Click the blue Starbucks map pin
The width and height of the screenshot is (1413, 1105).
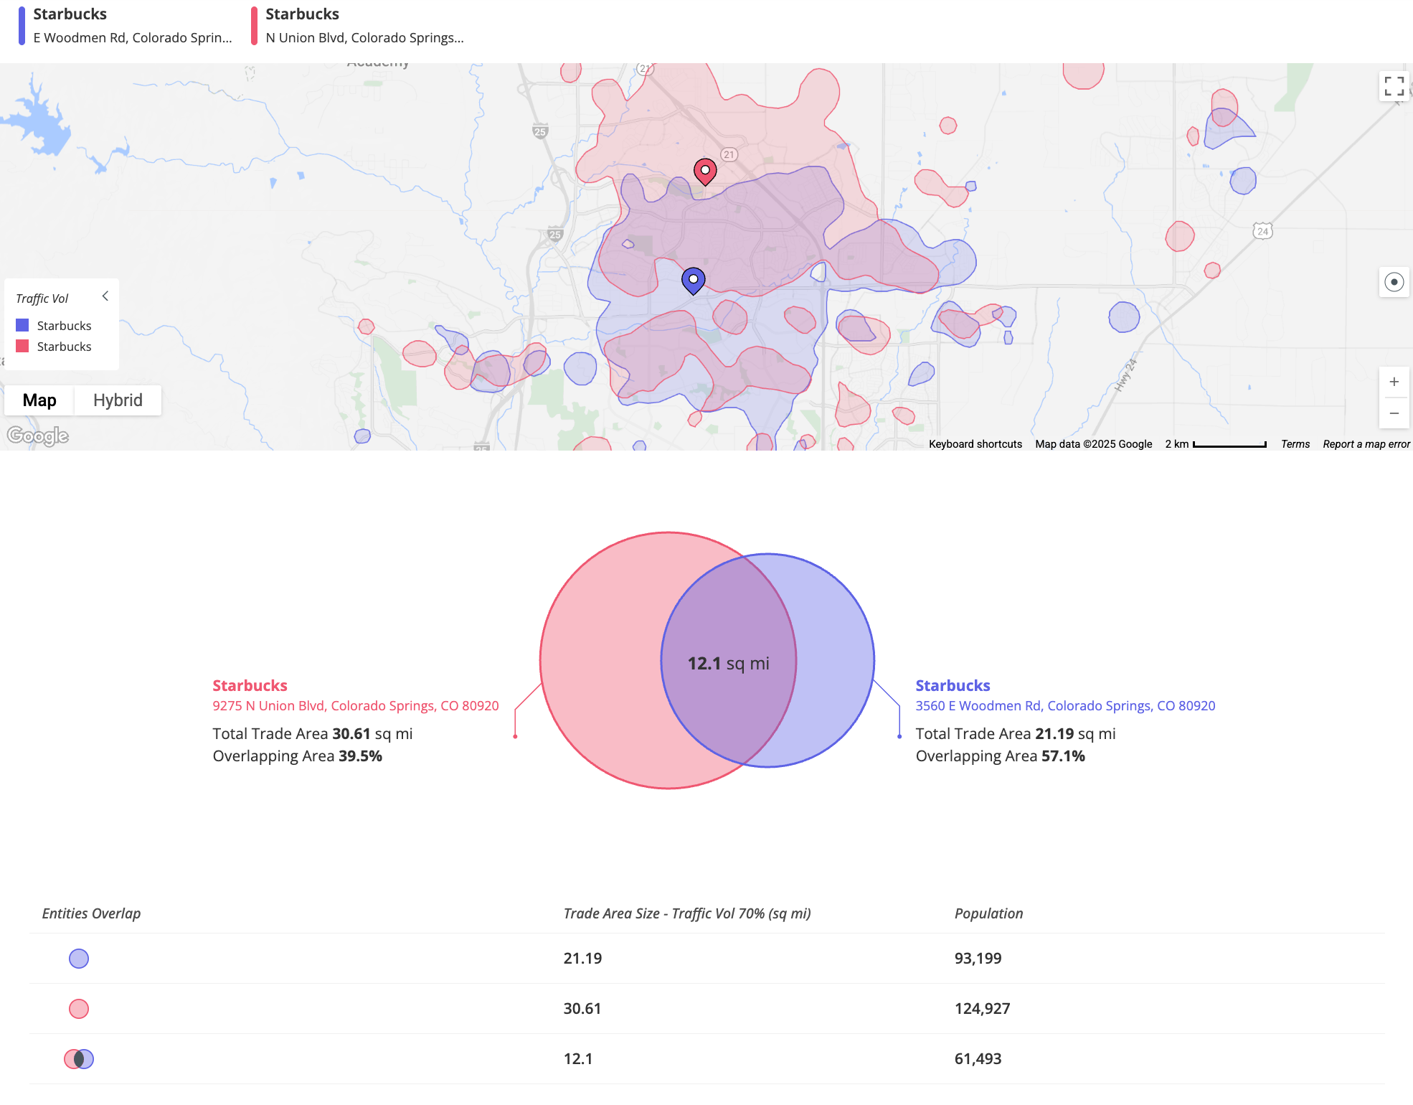click(x=693, y=280)
